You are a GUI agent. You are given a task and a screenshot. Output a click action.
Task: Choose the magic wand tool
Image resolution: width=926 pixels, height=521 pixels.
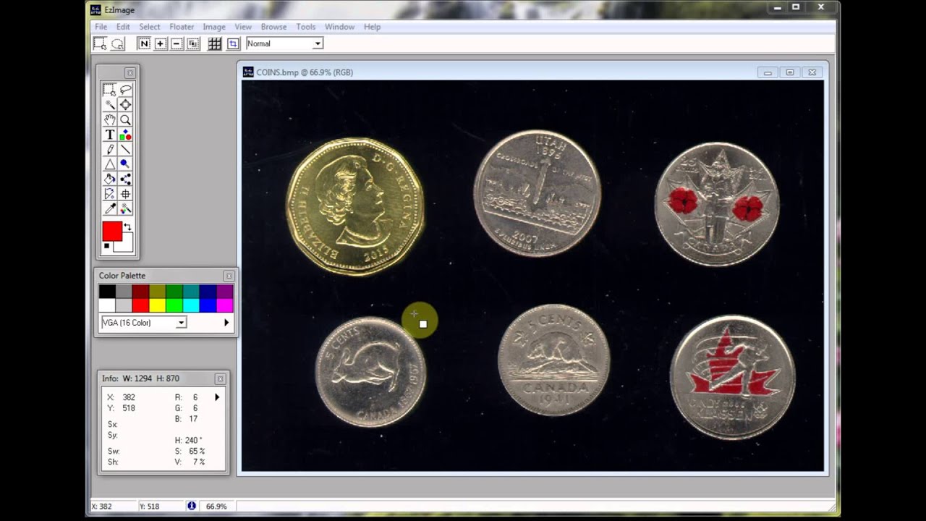(x=109, y=105)
